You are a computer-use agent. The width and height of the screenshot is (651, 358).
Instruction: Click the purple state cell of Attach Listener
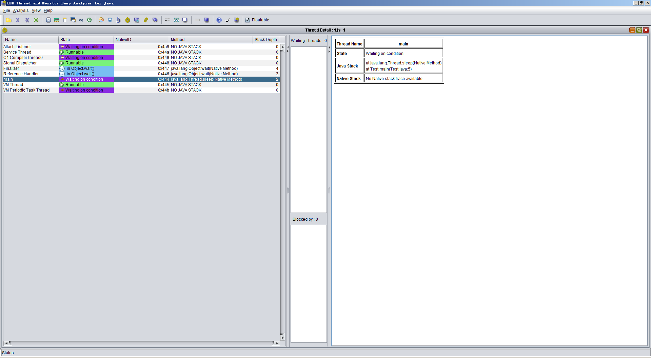(x=86, y=47)
